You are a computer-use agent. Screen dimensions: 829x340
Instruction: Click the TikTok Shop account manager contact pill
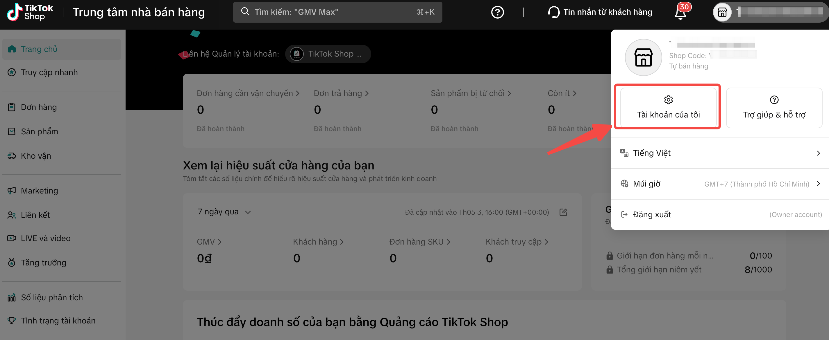click(x=328, y=54)
